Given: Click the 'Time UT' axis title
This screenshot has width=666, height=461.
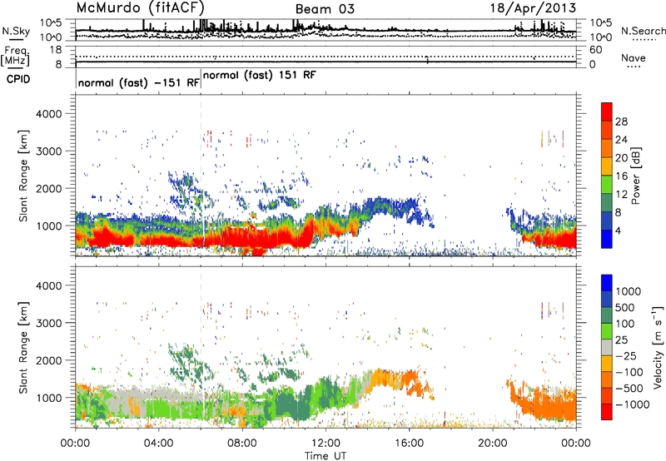Looking at the screenshot, I should pos(326,455).
